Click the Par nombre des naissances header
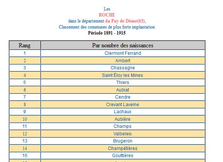The width and height of the screenshot is (223, 162). 123,45
